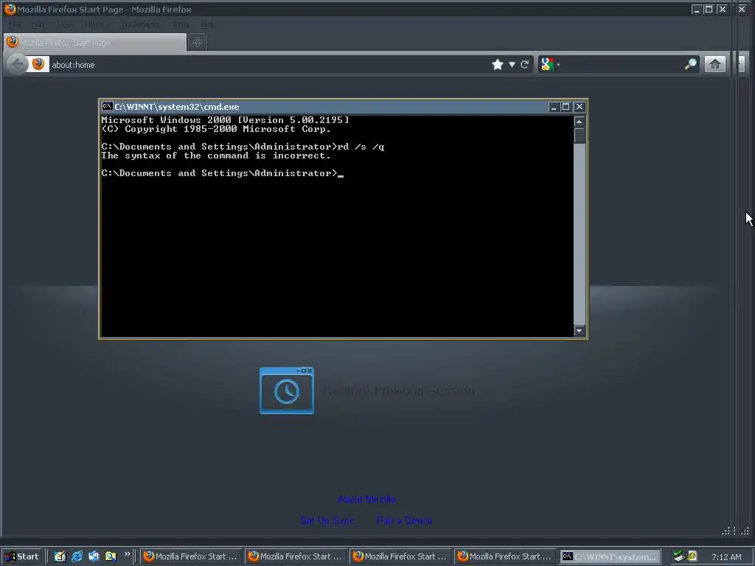The height and width of the screenshot is (566, 755).
Task: Expand quick launch overflow chevron
Action: click(x=127, y=554)
